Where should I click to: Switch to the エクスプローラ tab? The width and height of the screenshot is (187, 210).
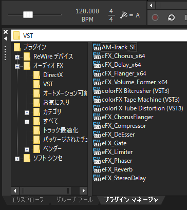coord(27,200)
